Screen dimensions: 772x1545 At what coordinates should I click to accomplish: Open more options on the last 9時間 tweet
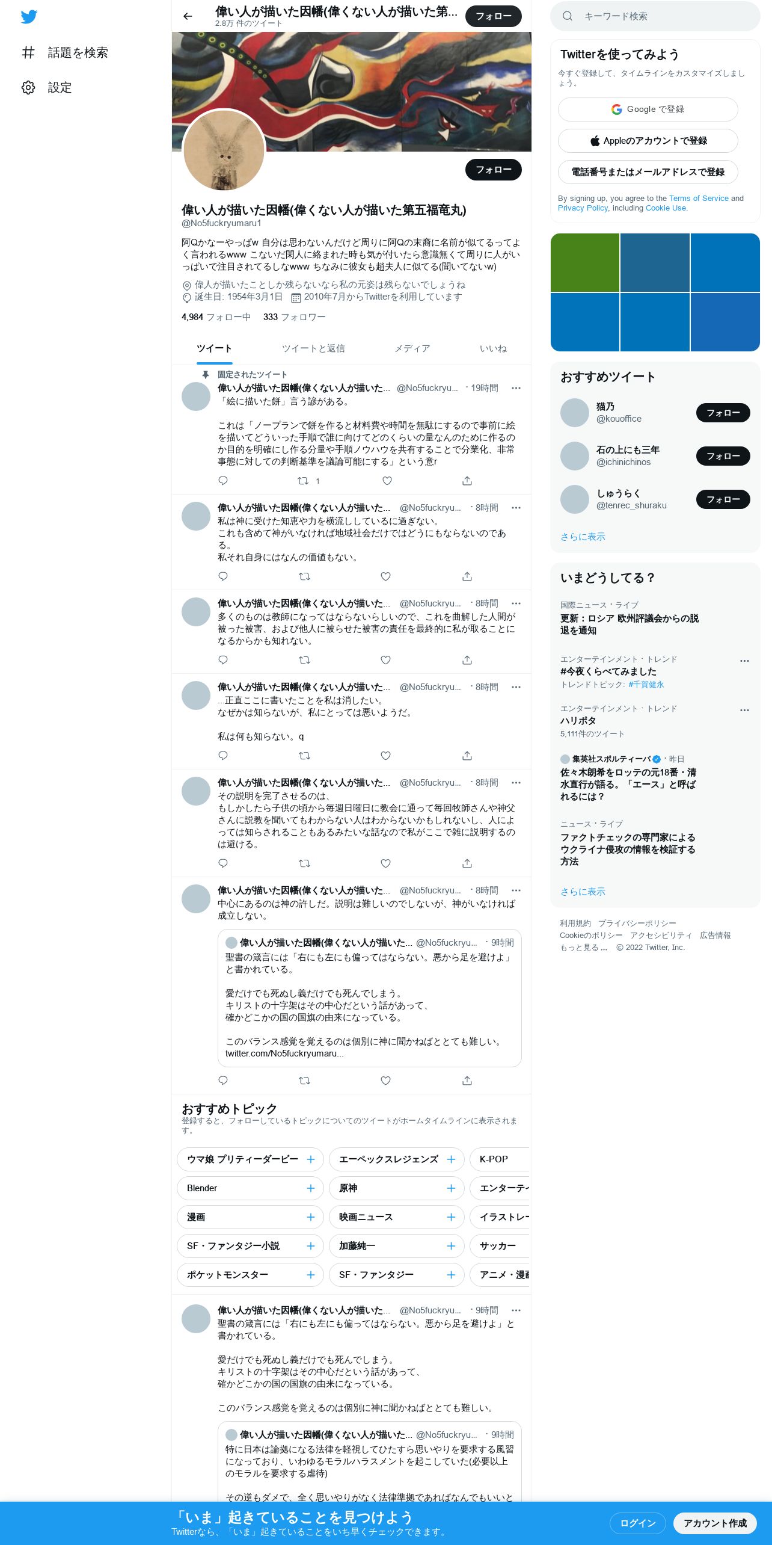coord(516,1310)
